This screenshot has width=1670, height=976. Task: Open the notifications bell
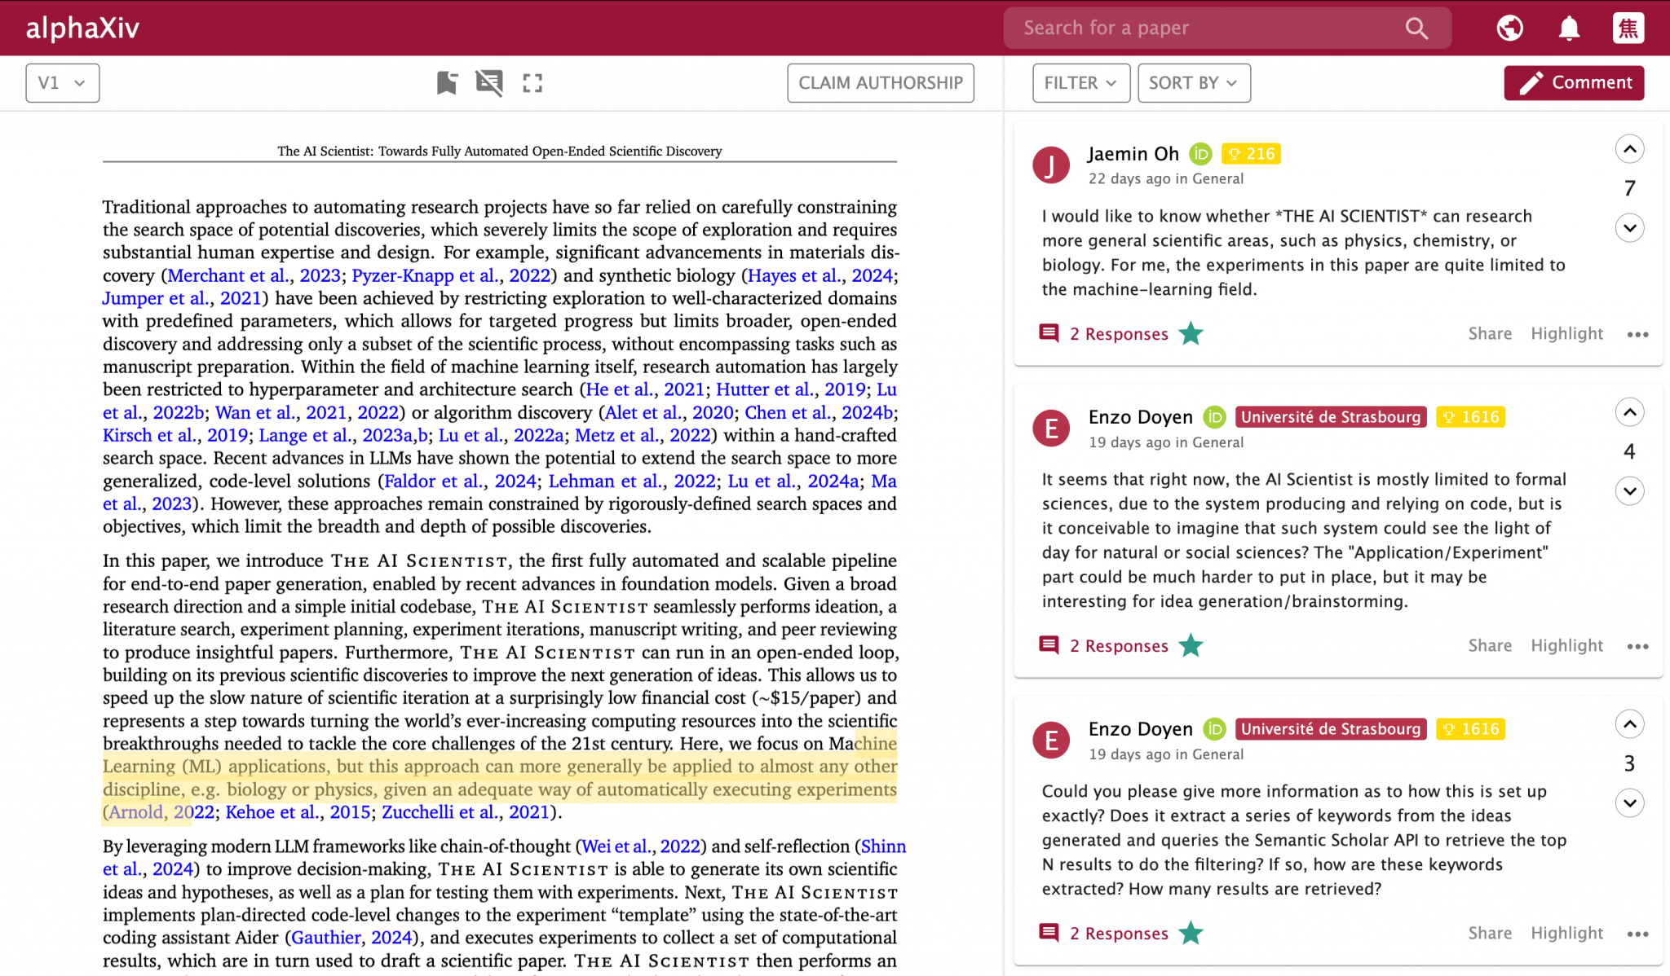(x=1569, y=29)
